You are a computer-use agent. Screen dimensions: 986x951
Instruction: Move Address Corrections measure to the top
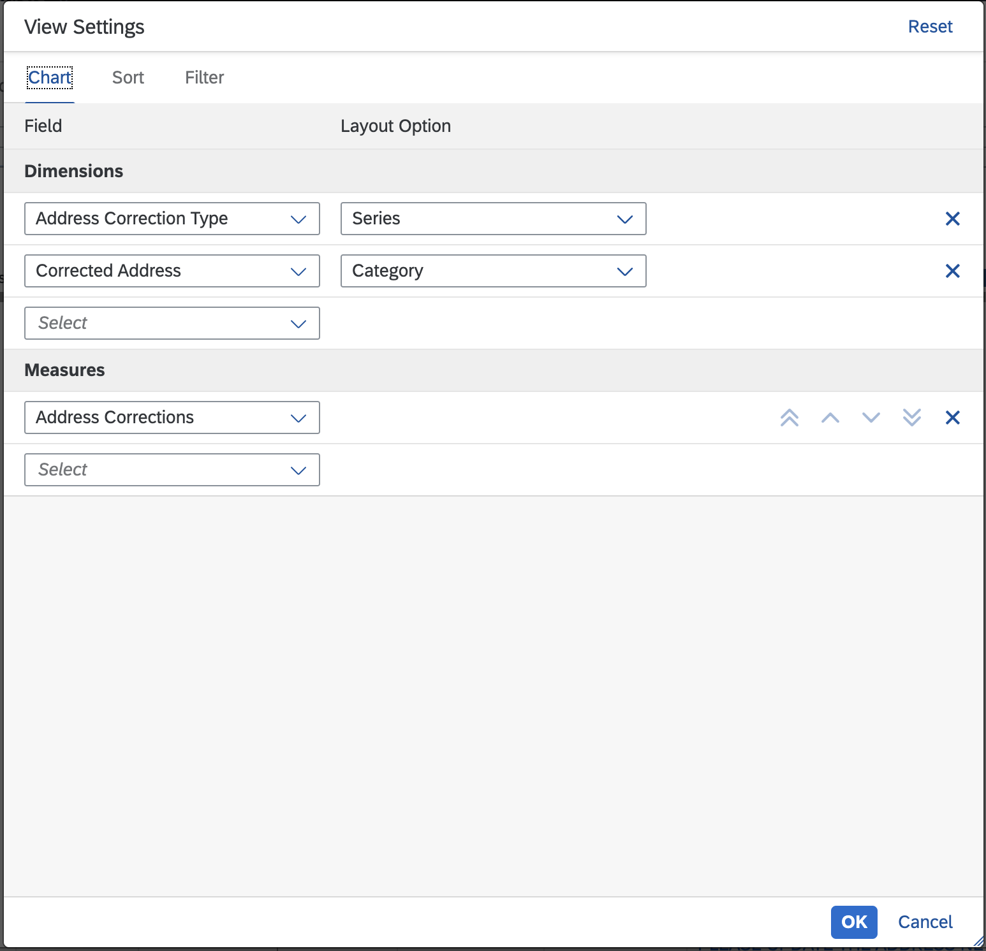789,417
